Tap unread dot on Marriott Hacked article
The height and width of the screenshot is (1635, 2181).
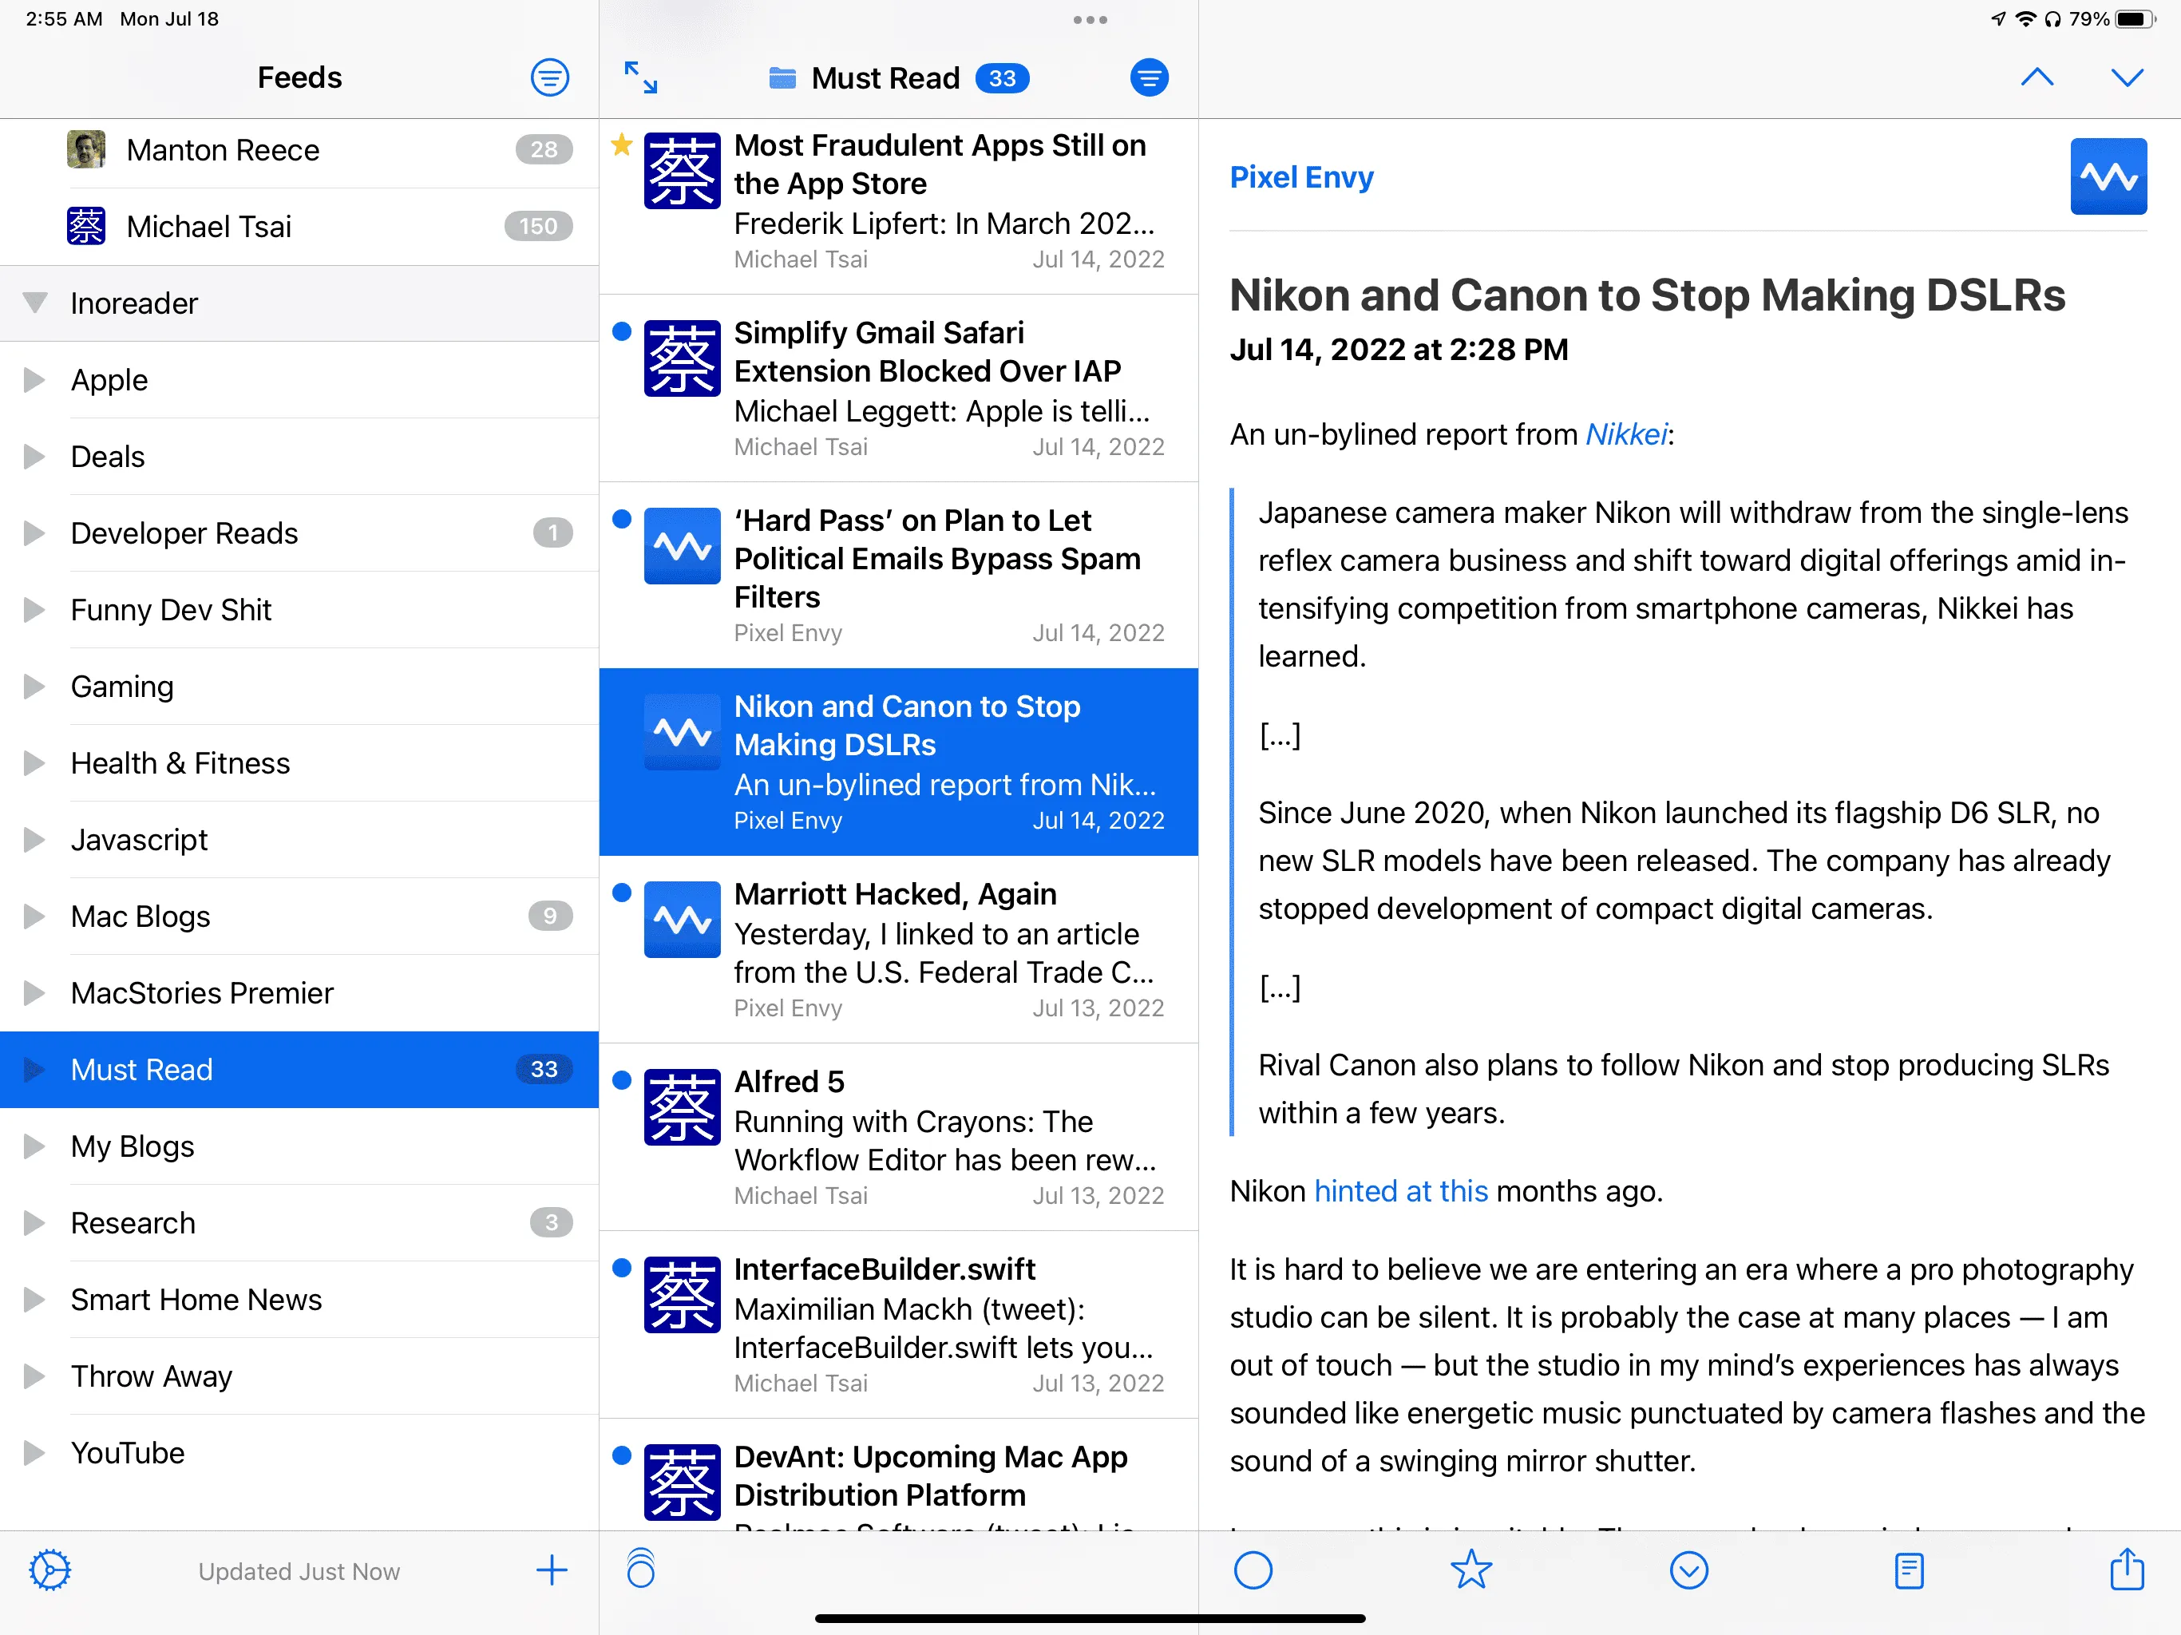pos(621,893)
